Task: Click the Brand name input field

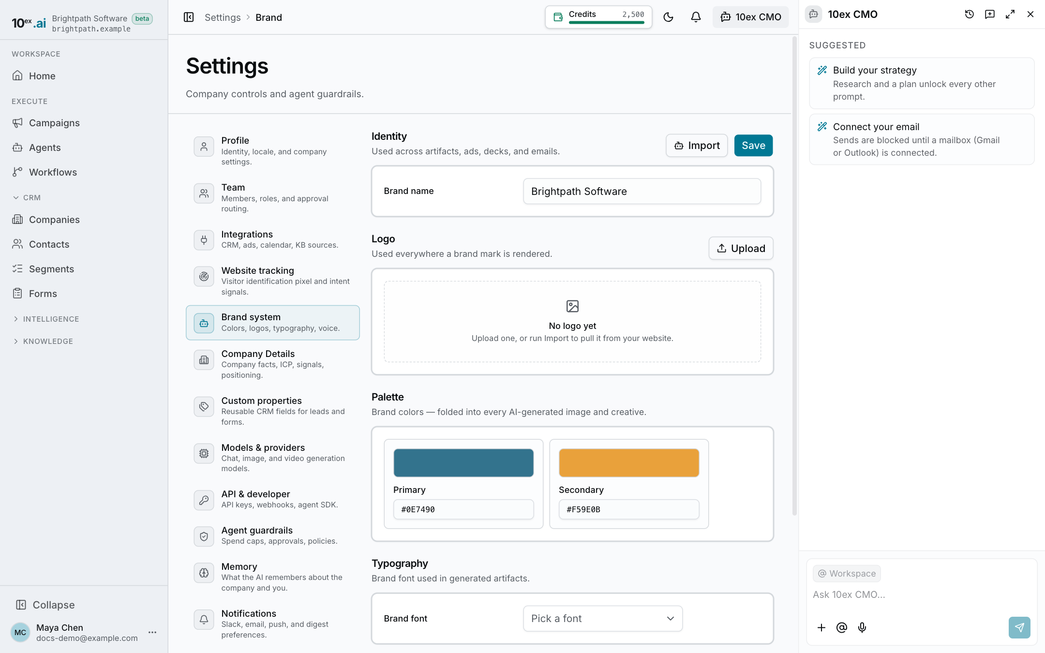Action: [x=642, y=191]
